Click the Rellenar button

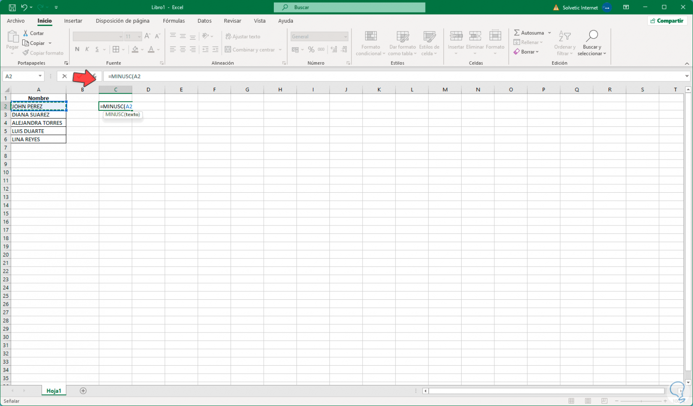pyautogui.click(x=528, y=42)
